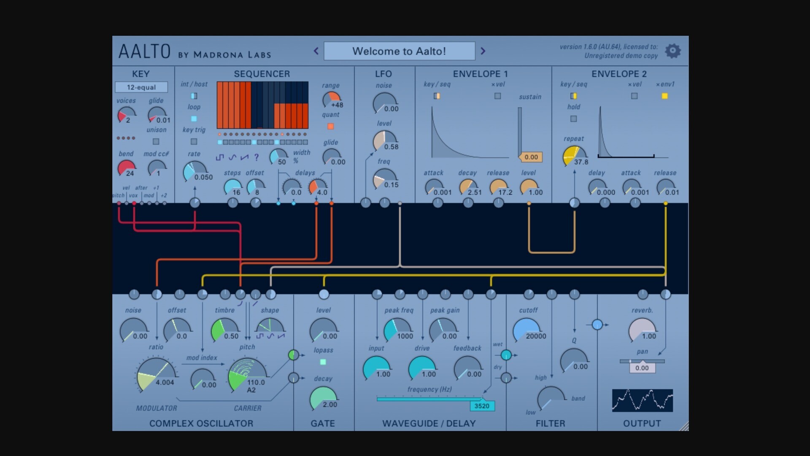Toggle the gate lopass switch
This screenshot has height=456, width=810.
323,362
